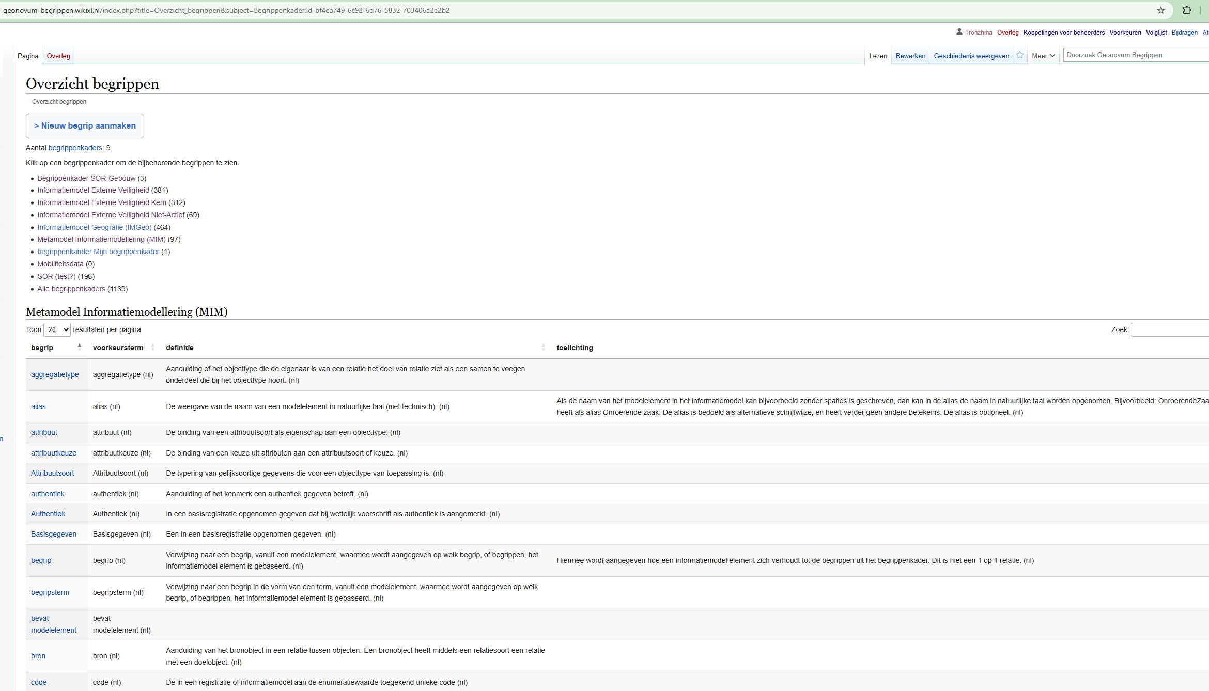
Task: Switch to the Bewerken tab
Action: tap(910, 56)
